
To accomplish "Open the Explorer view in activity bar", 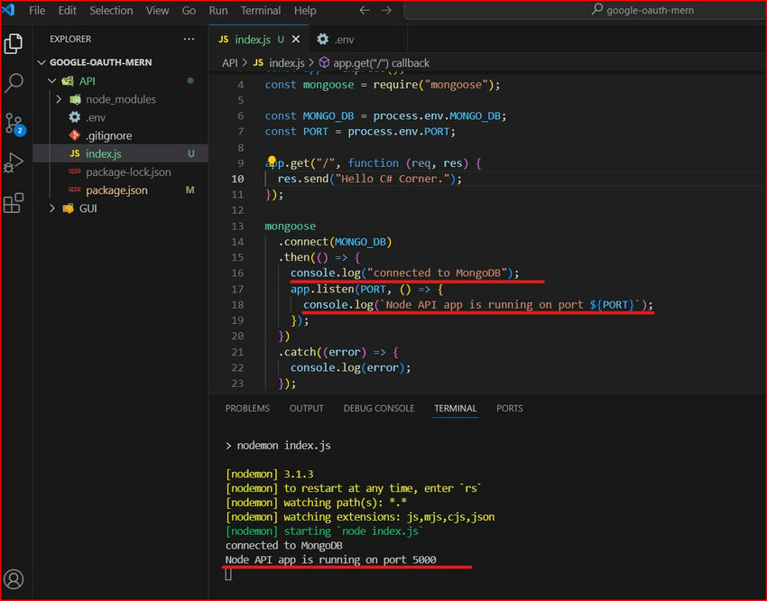I will coord(14,43).
